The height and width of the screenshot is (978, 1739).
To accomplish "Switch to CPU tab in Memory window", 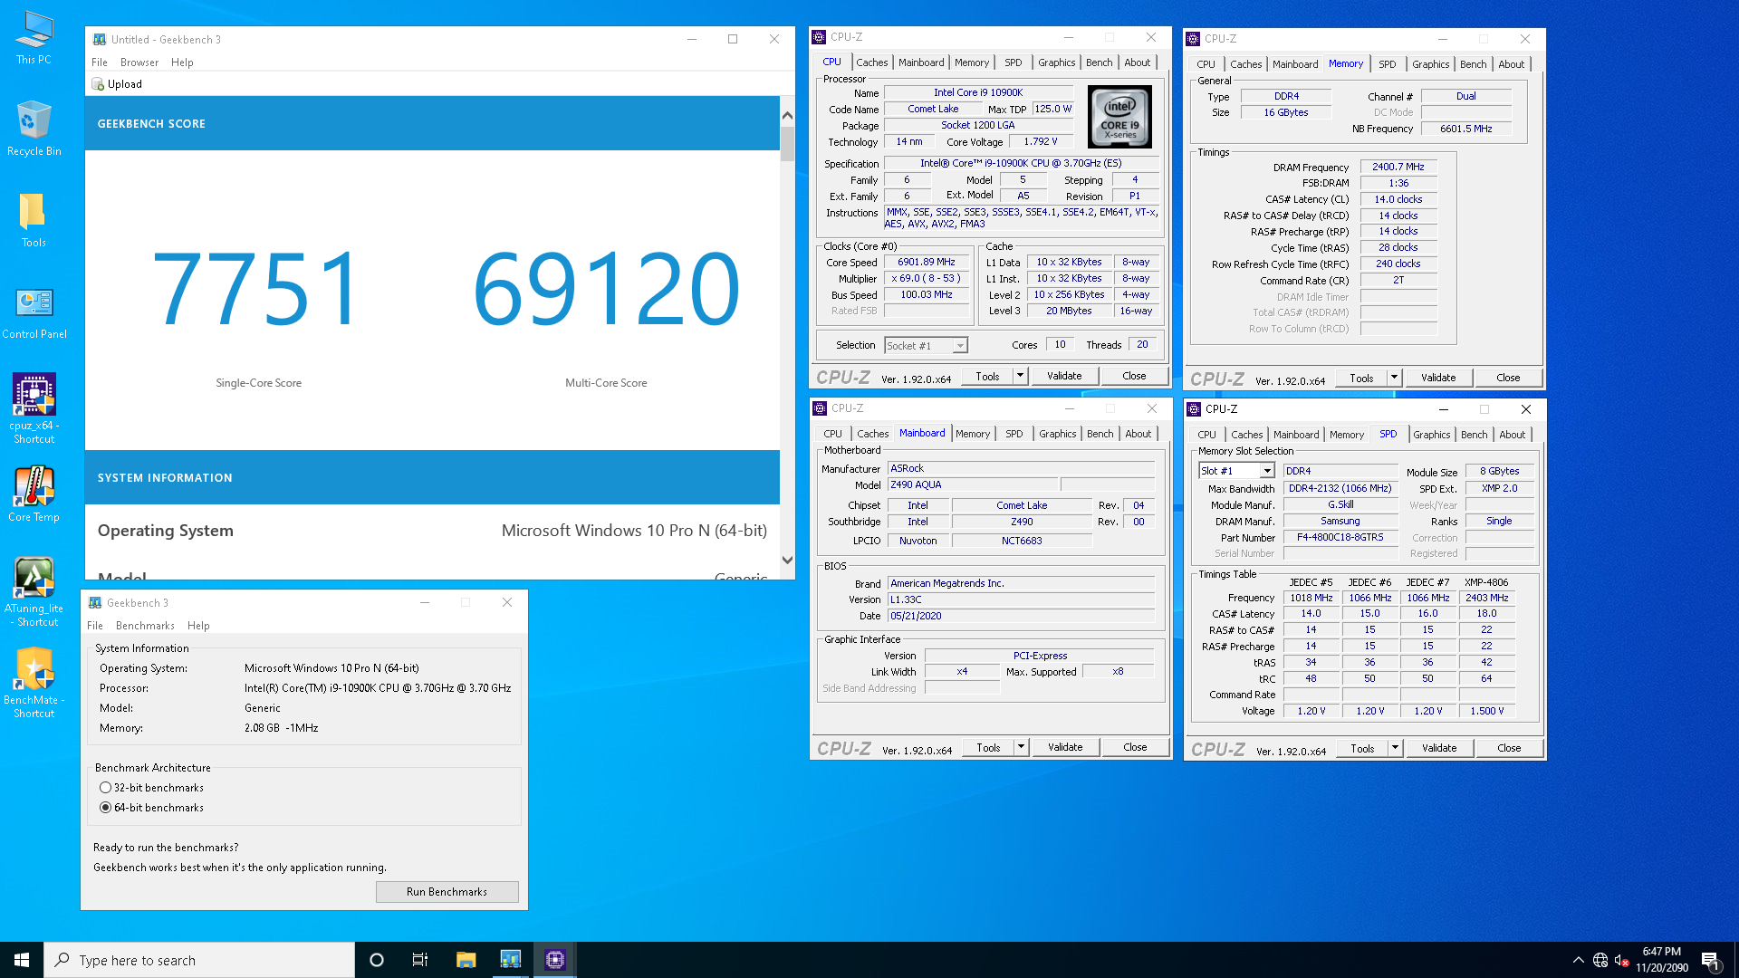I will point(1206,64).
